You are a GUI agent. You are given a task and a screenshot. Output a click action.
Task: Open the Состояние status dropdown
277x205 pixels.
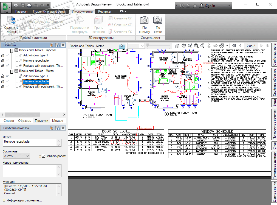click(x=16, y=156)
